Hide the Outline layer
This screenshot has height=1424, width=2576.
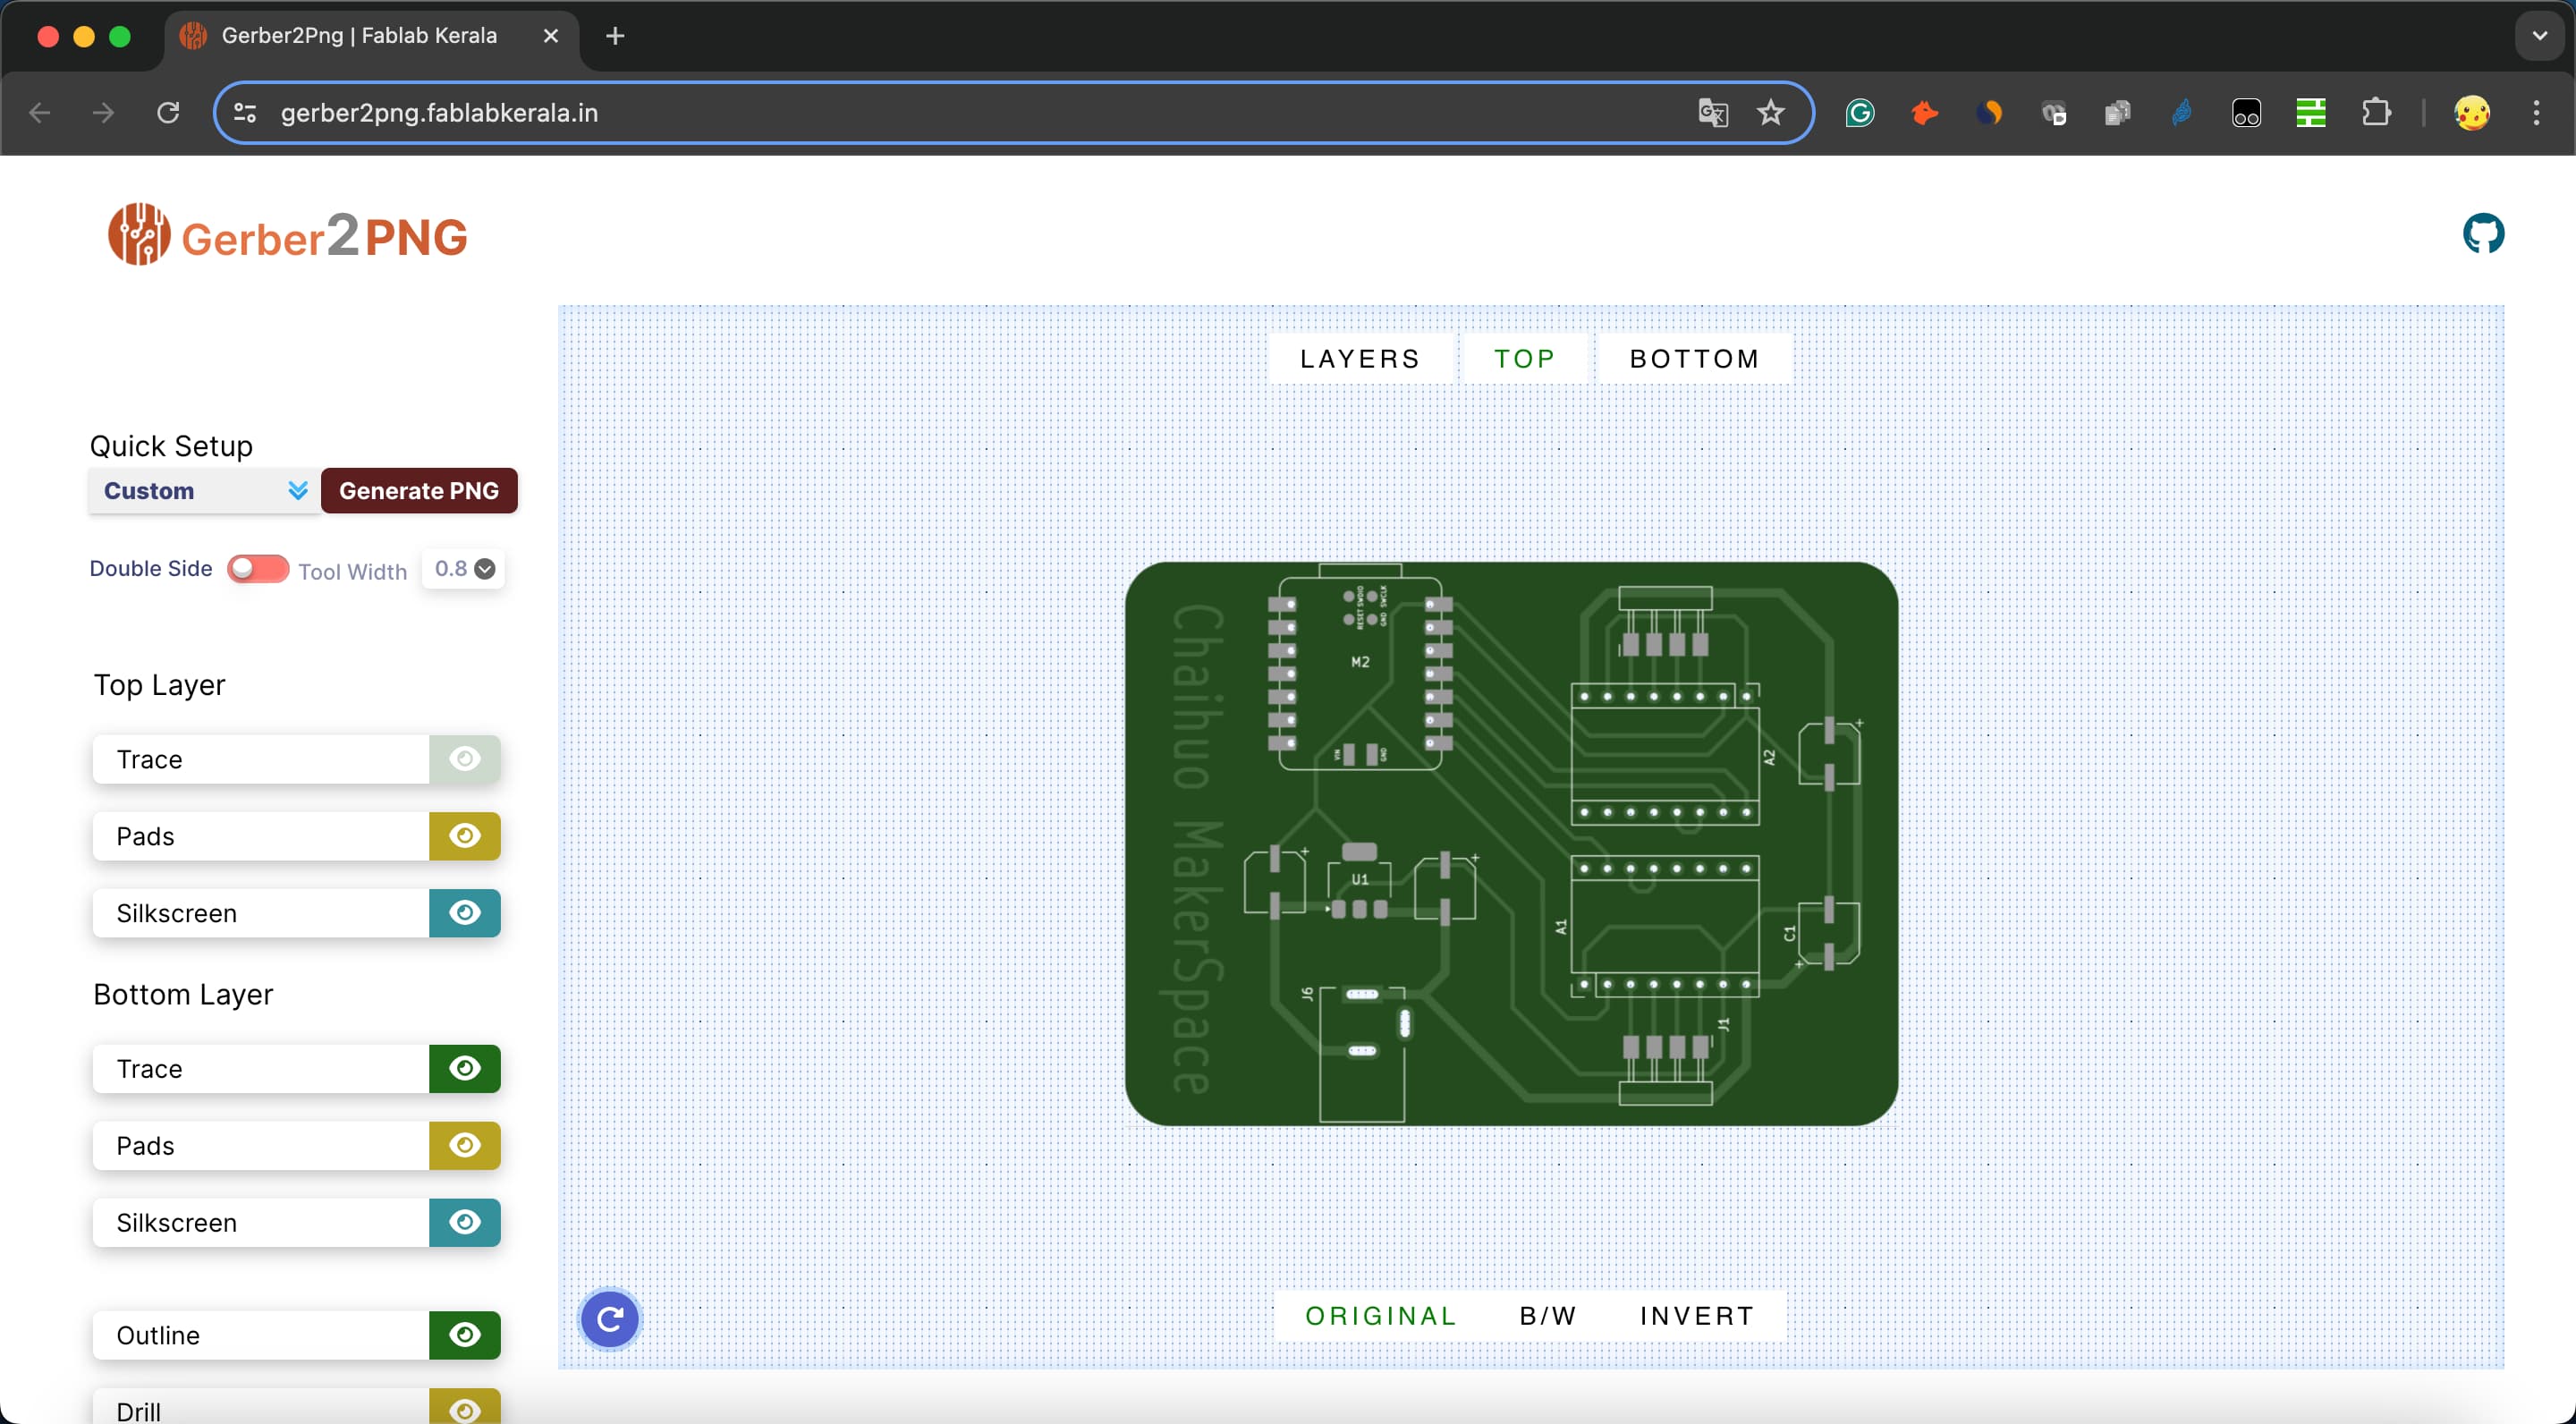[465, 1336]
